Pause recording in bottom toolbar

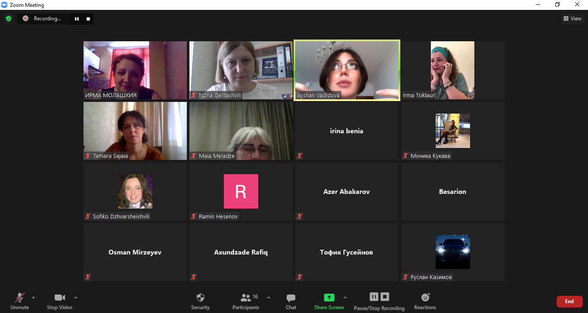point(374,297)
